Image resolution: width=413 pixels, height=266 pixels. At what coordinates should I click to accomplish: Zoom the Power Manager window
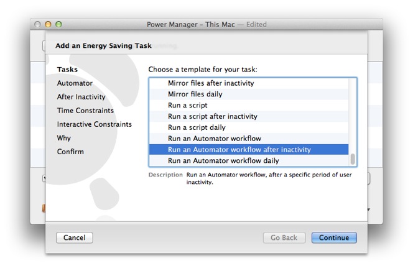[x=58, y=24]
